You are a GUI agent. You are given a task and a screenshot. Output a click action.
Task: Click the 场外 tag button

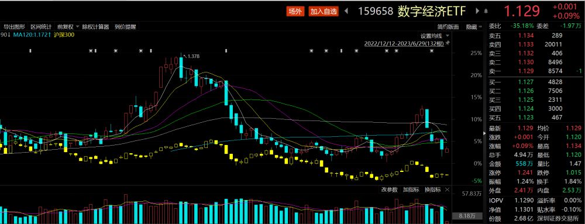pyautogui.click(x=295, y=12)
